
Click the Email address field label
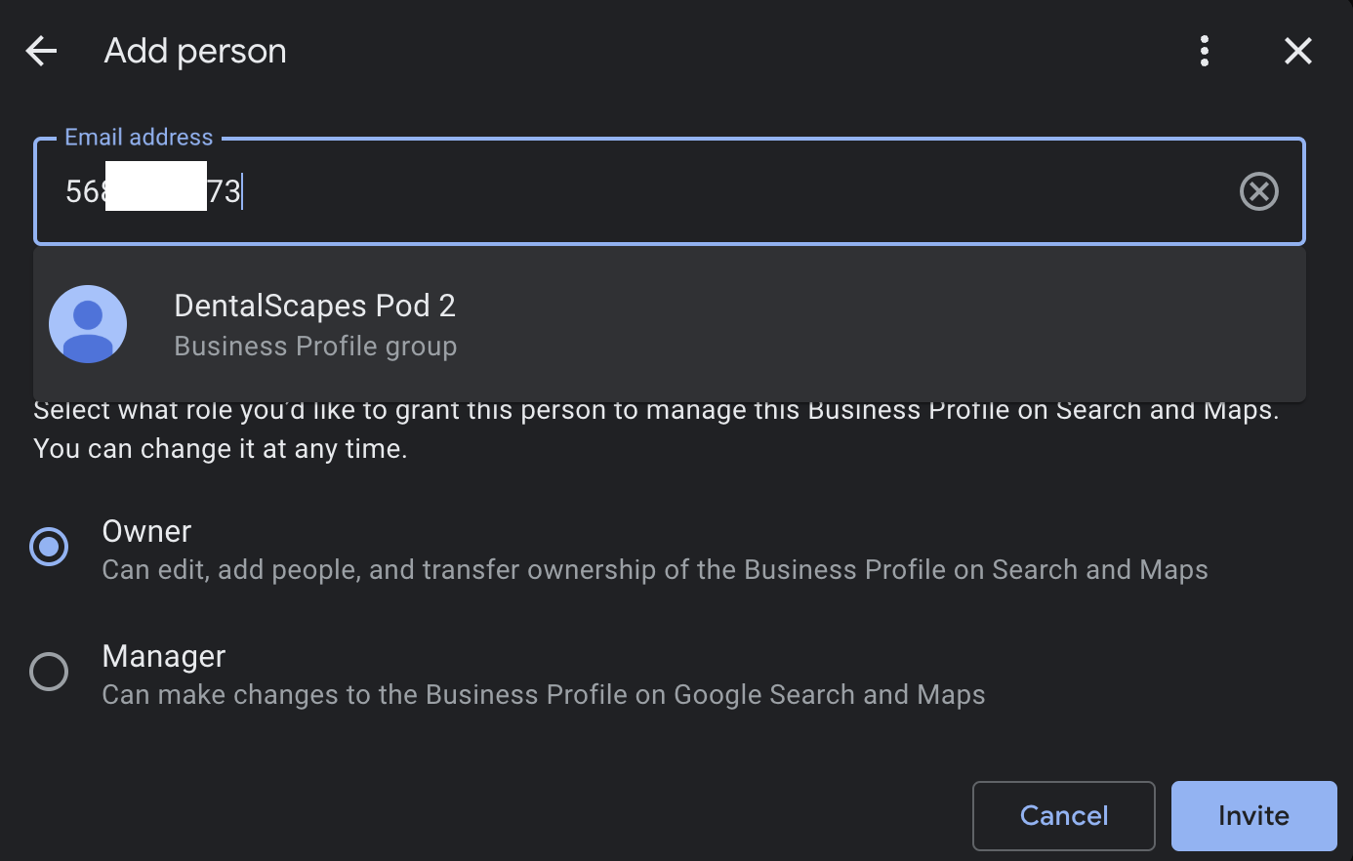click(x=139, y=138)
